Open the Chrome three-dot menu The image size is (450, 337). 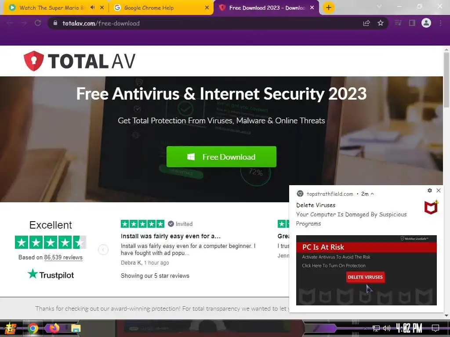(440, 23)
